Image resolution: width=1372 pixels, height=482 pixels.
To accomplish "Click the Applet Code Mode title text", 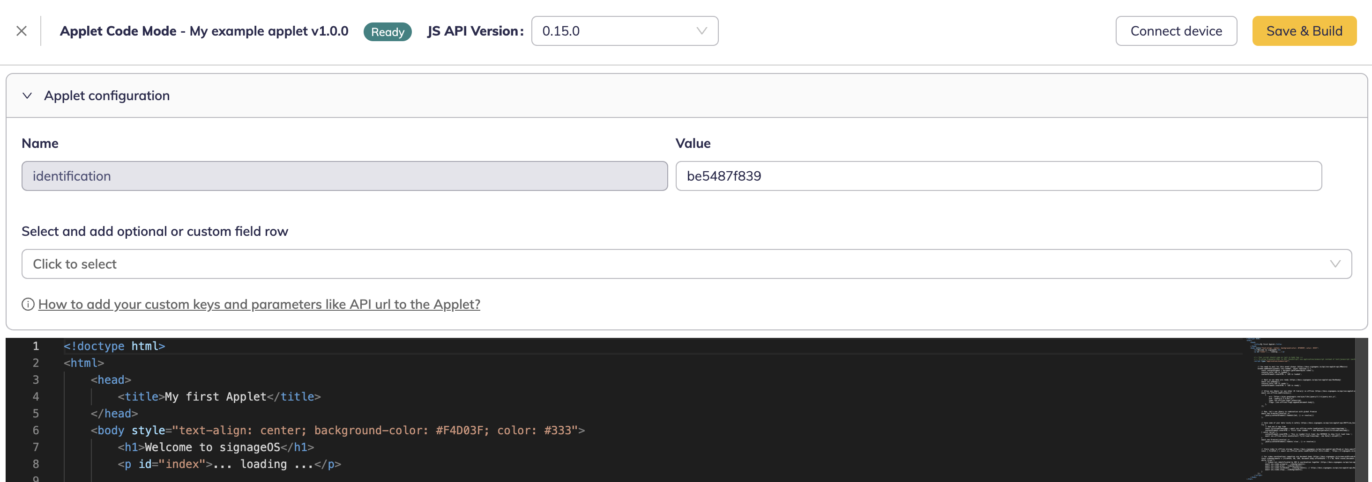I will click(205, 30).
